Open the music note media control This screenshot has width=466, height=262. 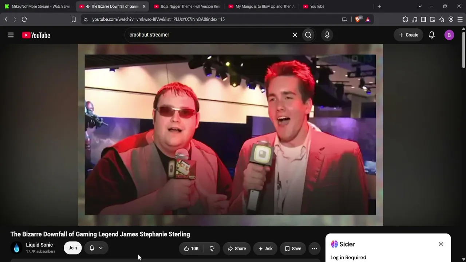[x=415, y=19]
